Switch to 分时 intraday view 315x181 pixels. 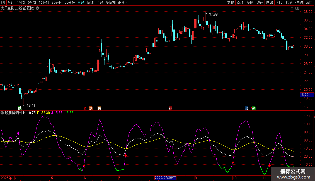coord(11,3)
